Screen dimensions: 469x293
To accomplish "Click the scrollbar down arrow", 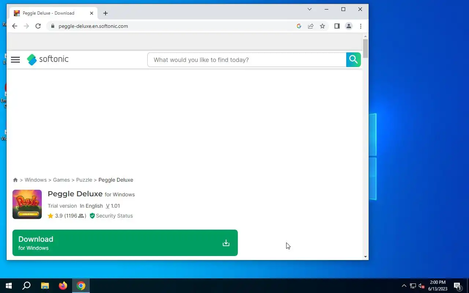I will [365, 257].
